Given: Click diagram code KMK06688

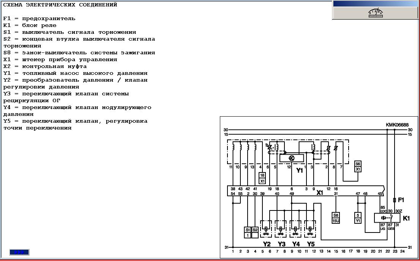Looking at the screenshot, I should click(x=397, y=125).
